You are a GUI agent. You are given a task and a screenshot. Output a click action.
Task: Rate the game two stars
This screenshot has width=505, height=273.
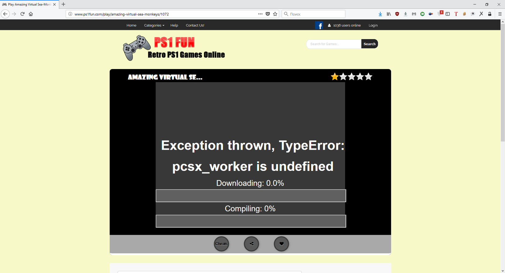[343, 77]
